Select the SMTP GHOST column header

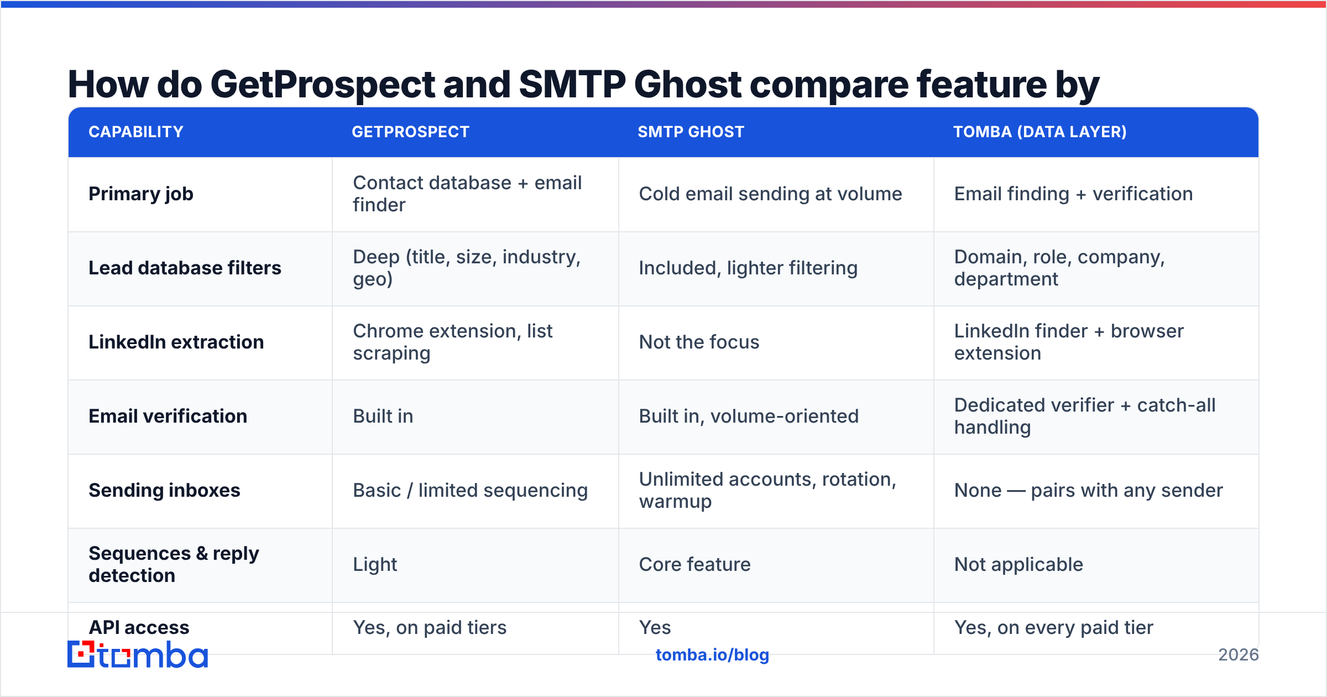coord(691,132)
